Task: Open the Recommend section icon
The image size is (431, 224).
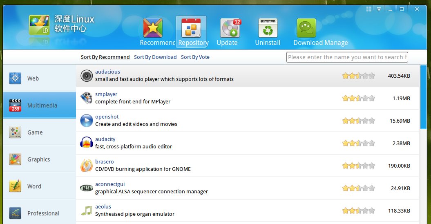Action: (x=152, y=28)
